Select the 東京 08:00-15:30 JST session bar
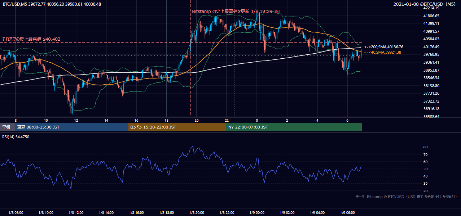461x216 pixels. click(x=72, y=127)
